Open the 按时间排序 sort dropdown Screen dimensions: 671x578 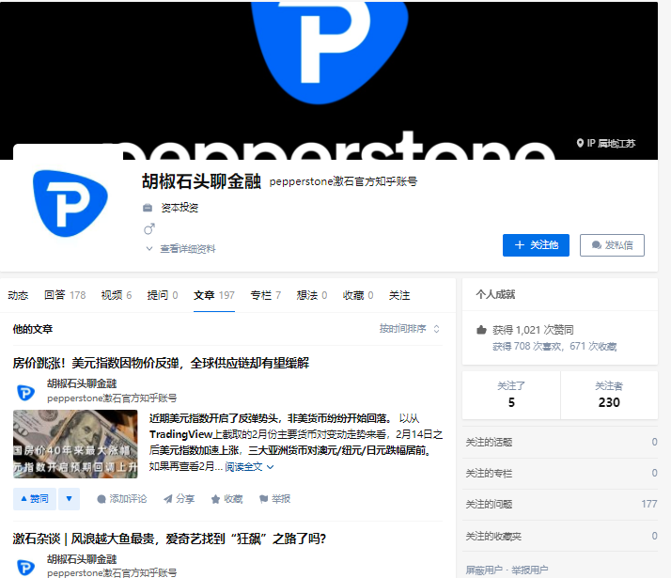pyautogui.click(x=409, y=329)
